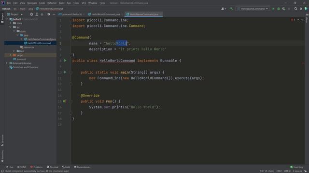Screen dimensions: 309x173
Task: Fold the main method at line 10
Action: pyautogui.click(x=71, y=73)
